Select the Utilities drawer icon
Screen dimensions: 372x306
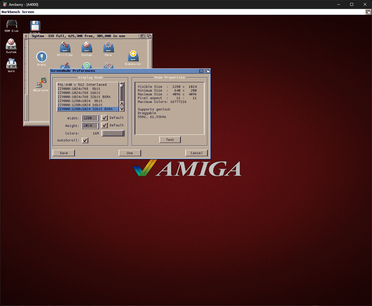pos(65,49)
